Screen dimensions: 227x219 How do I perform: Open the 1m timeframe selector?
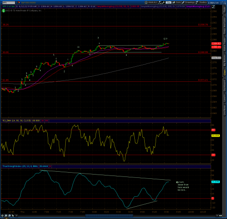click(x=168, y=2)
